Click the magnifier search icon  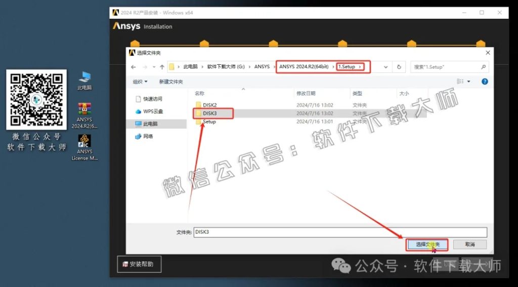[x=483, y=67]
